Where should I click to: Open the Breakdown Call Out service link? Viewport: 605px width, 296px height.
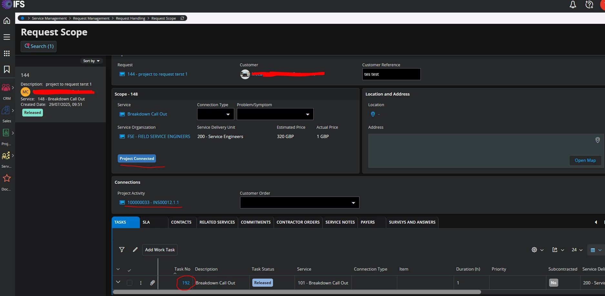pos(147,114)
